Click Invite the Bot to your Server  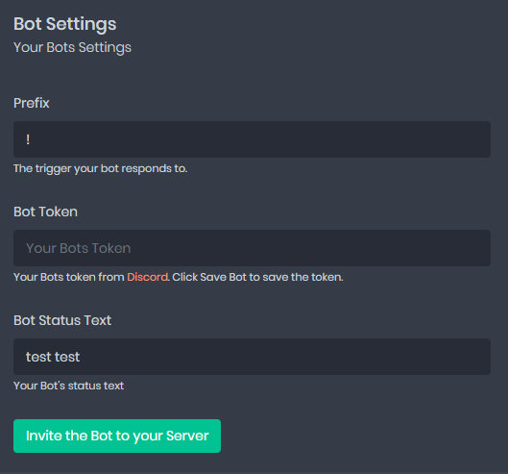(117, 437)
